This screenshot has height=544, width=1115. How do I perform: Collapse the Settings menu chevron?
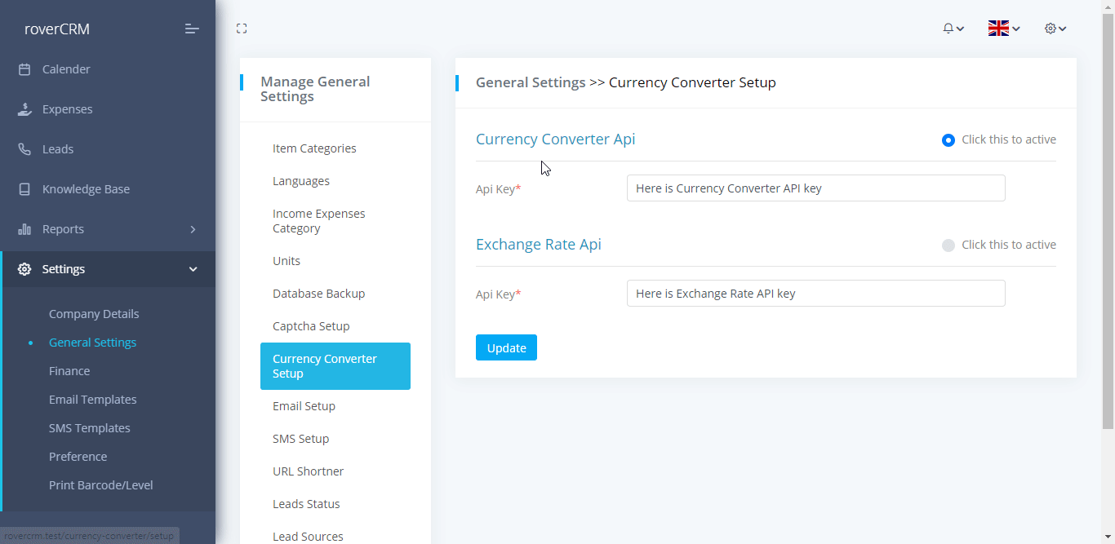click(193, 269)
